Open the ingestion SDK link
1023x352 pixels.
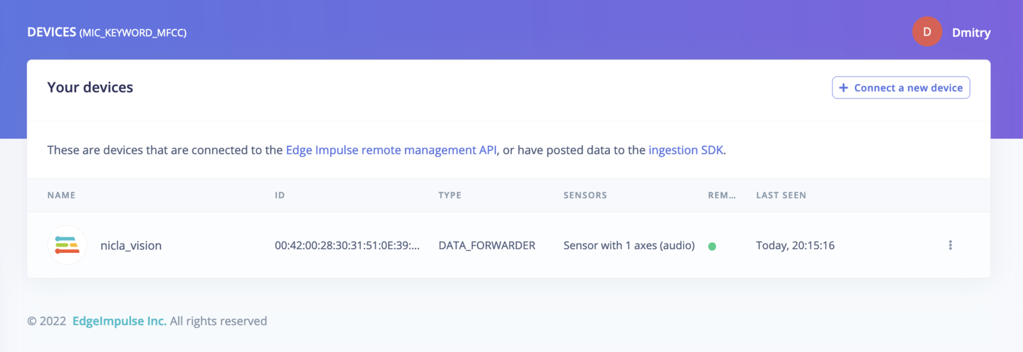(x=686, y=150)
